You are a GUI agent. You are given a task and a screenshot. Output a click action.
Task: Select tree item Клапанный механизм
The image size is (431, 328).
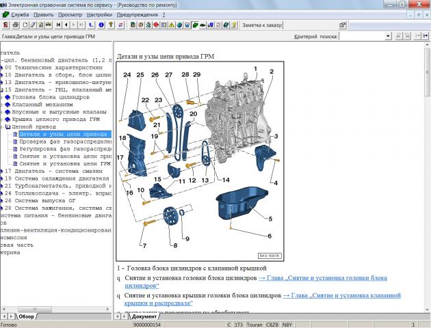[42, 105]
